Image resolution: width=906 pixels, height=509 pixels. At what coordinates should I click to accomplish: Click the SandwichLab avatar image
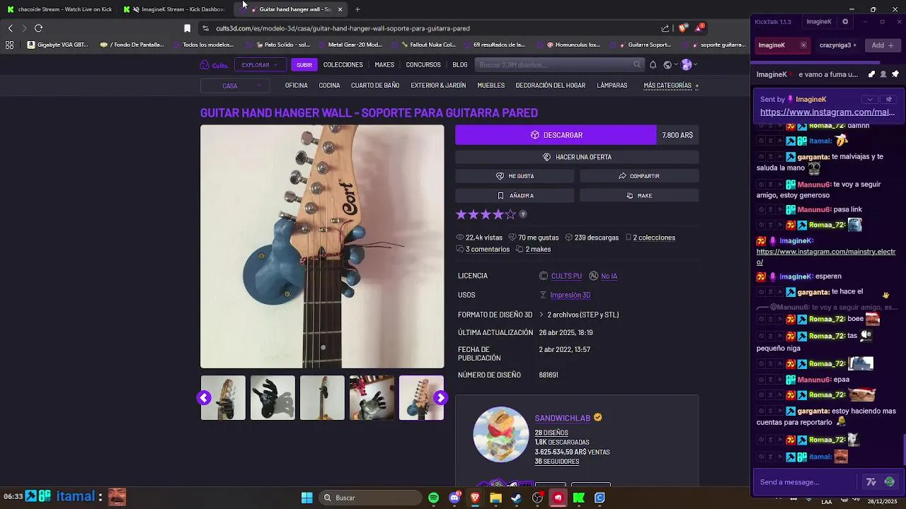pyautogui.click(x=501, y=435)
